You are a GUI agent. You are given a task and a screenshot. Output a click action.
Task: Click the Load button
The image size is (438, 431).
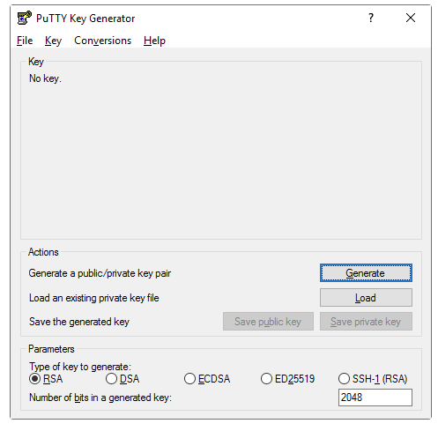pos(366,298)
